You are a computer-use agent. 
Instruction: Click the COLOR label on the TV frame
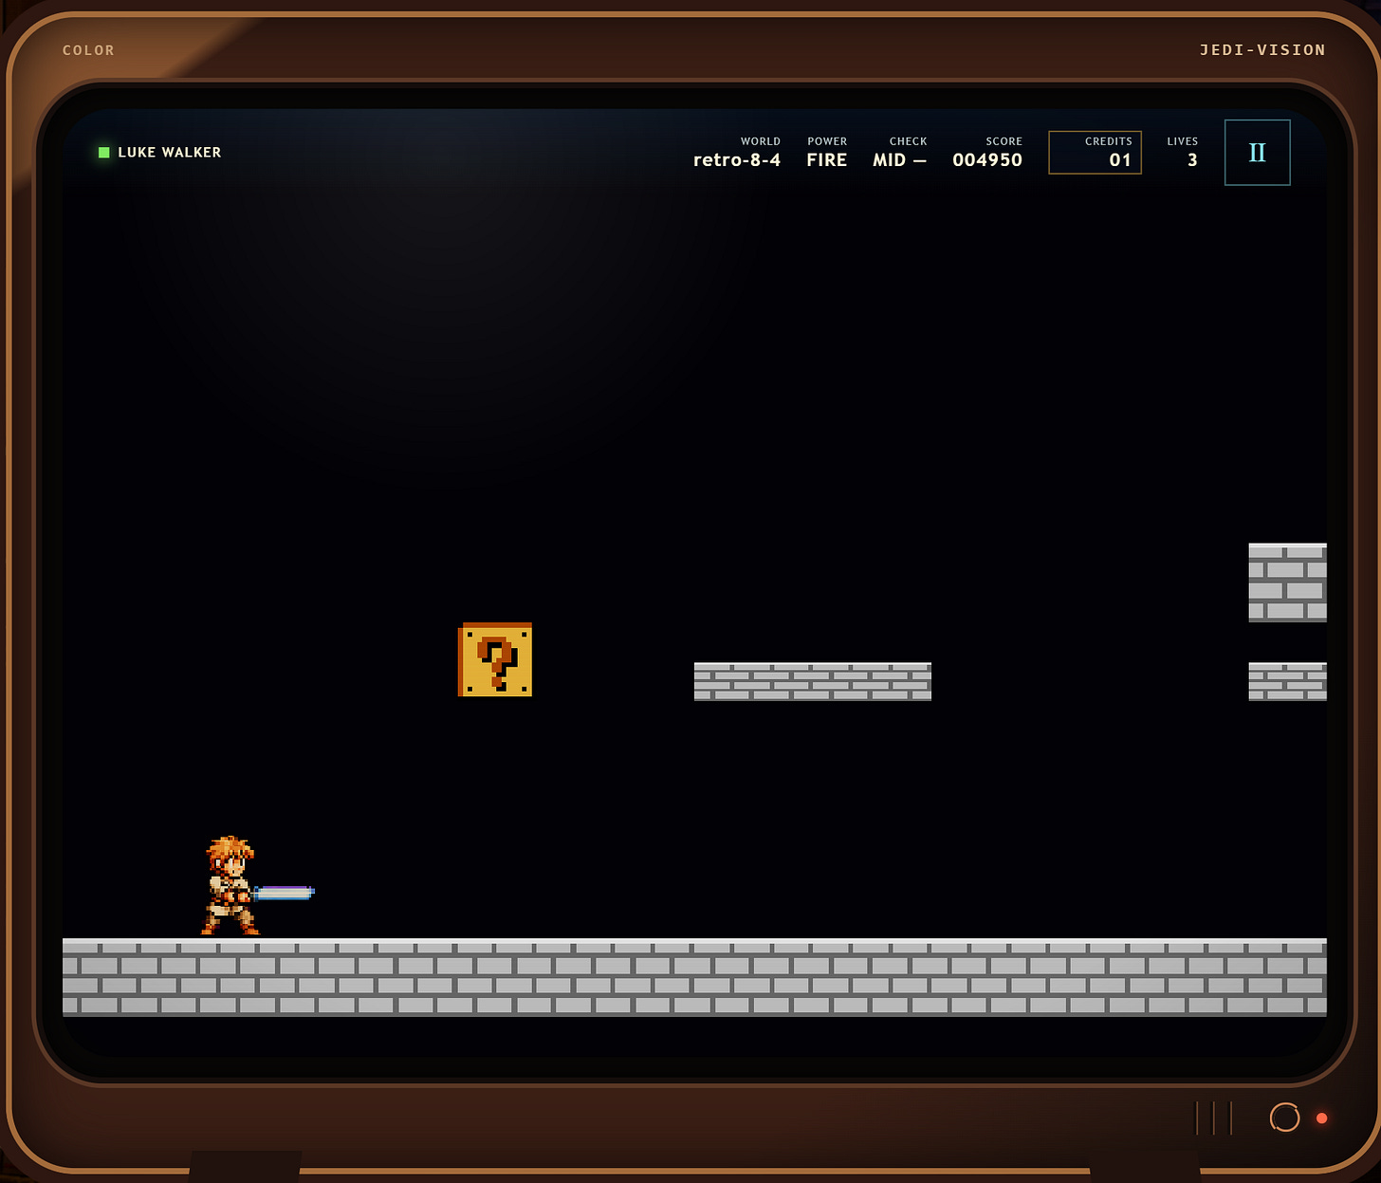(88, 50)
